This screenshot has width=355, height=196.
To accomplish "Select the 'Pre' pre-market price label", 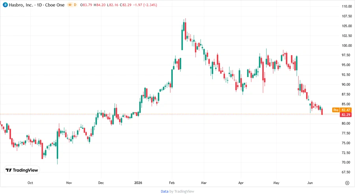I will coord(336,110).
